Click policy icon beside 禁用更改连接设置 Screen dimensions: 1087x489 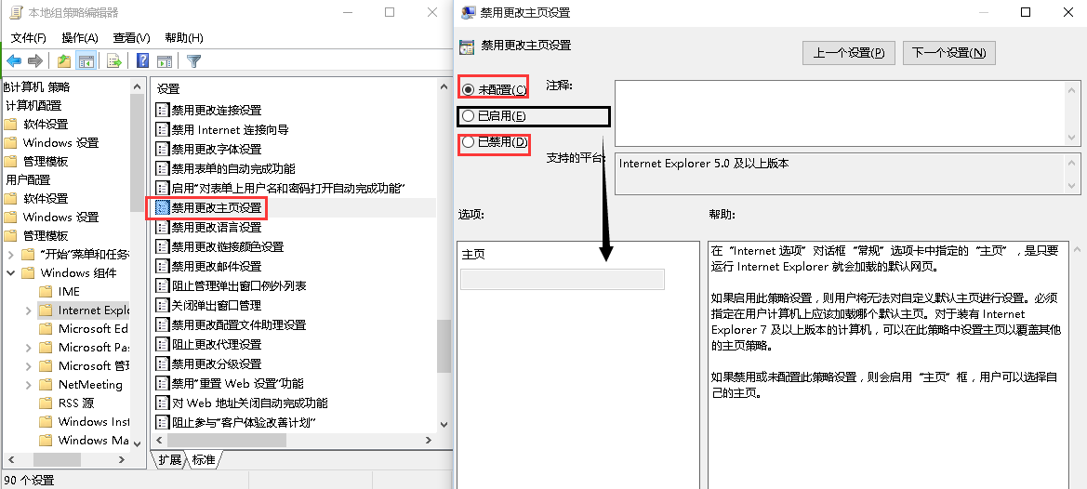tap(162, 110)
